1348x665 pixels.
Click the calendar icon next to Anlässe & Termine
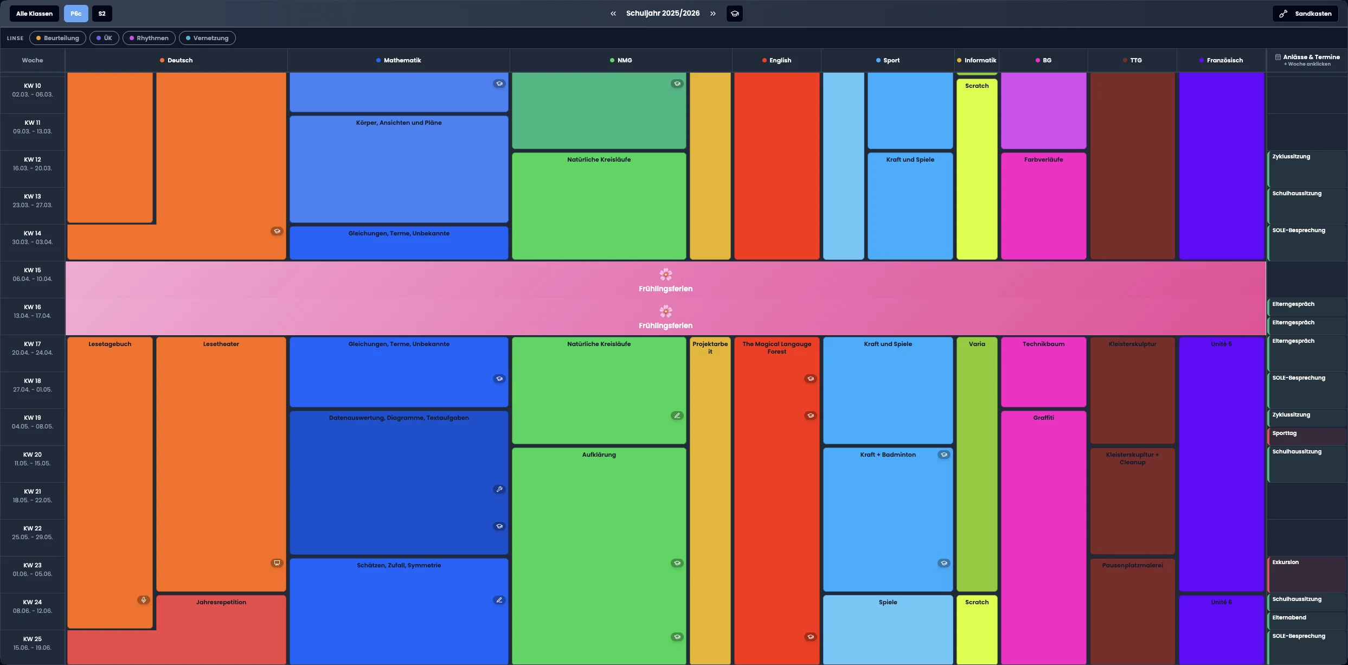(x=1278, y=57)
